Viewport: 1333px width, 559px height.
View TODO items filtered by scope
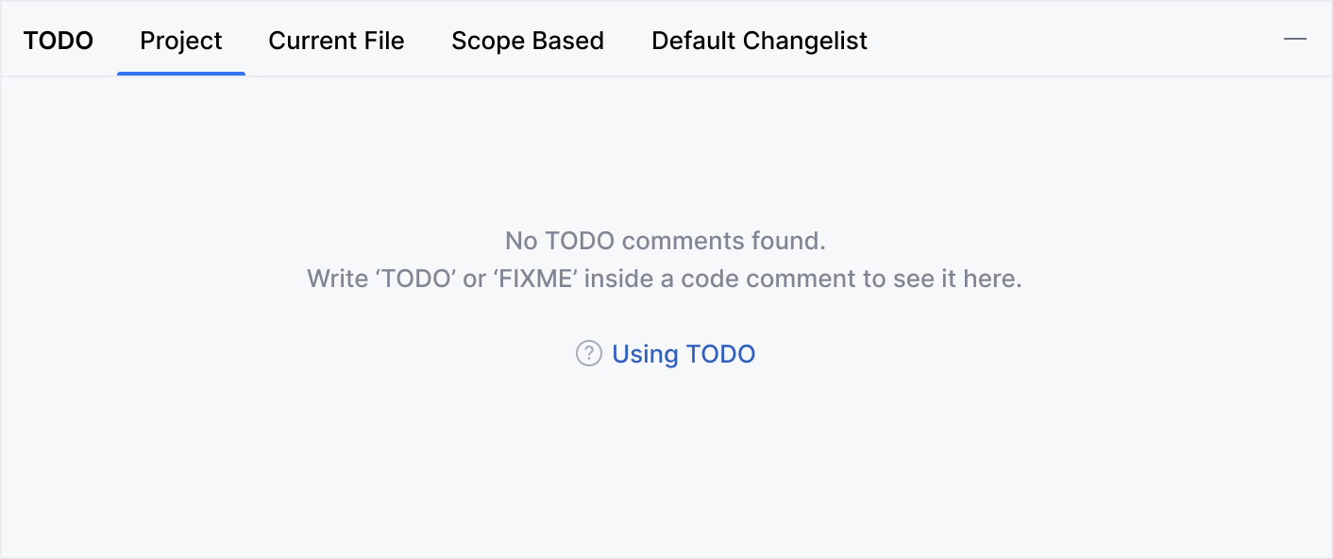(x=528, y=42)
